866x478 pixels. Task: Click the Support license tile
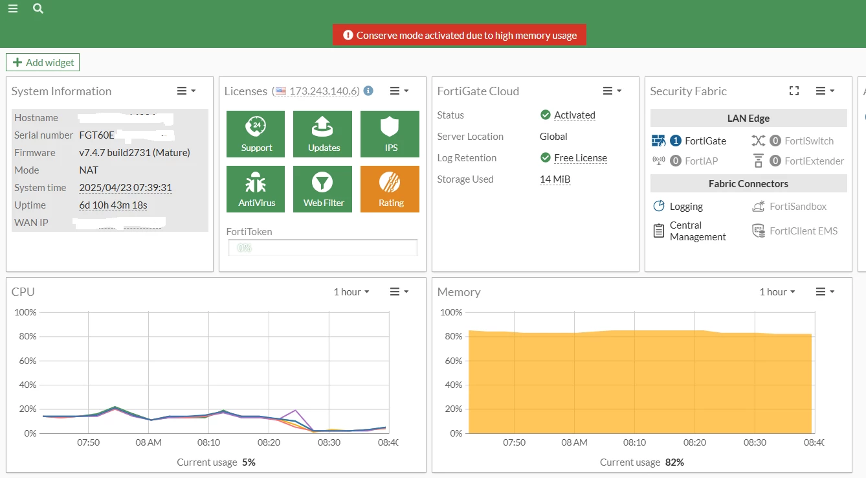[256, 134]
